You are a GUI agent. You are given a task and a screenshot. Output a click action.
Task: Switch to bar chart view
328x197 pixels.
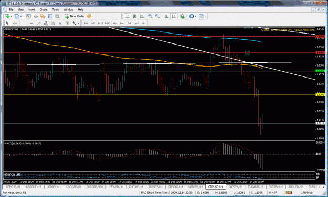[127, 16]
